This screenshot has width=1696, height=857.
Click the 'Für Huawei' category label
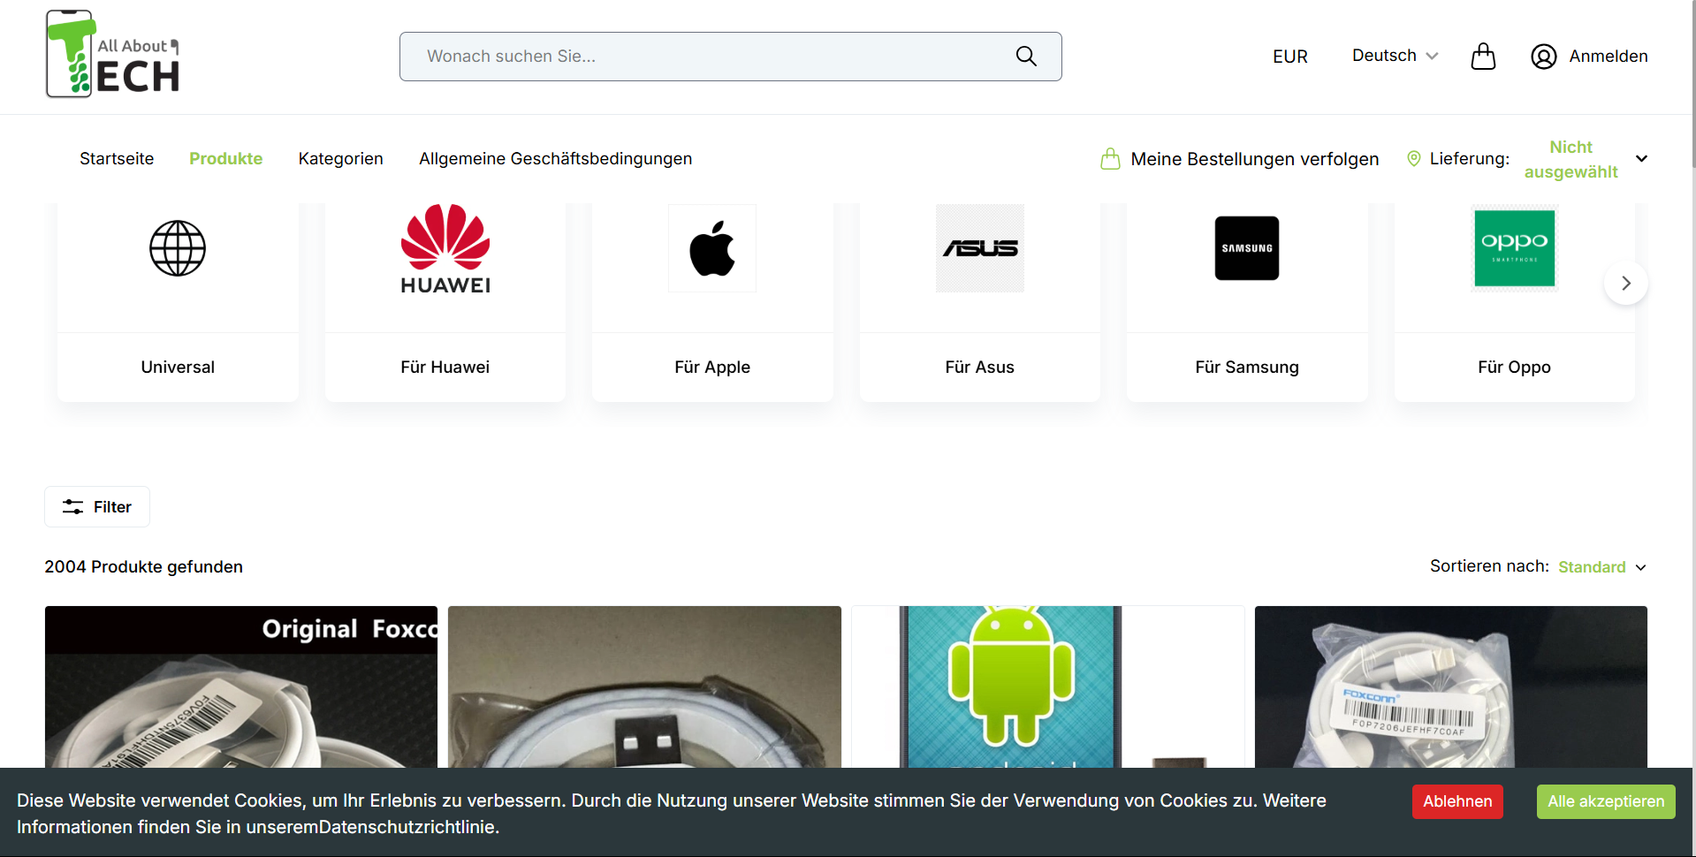pyautogui.click(x=445, y=367)
